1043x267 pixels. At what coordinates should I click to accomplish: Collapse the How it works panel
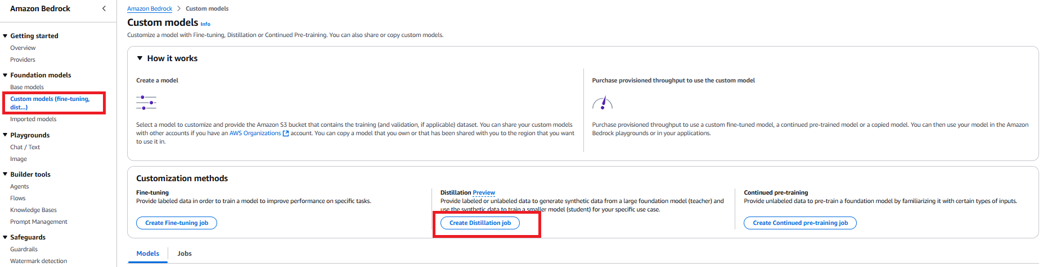pyautogui.click(x=140, y=58)
